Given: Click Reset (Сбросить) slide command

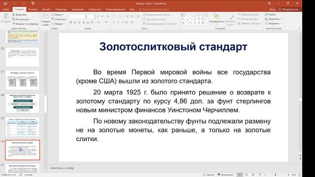Looking at the screenshot, I should [x=59, y=19].
